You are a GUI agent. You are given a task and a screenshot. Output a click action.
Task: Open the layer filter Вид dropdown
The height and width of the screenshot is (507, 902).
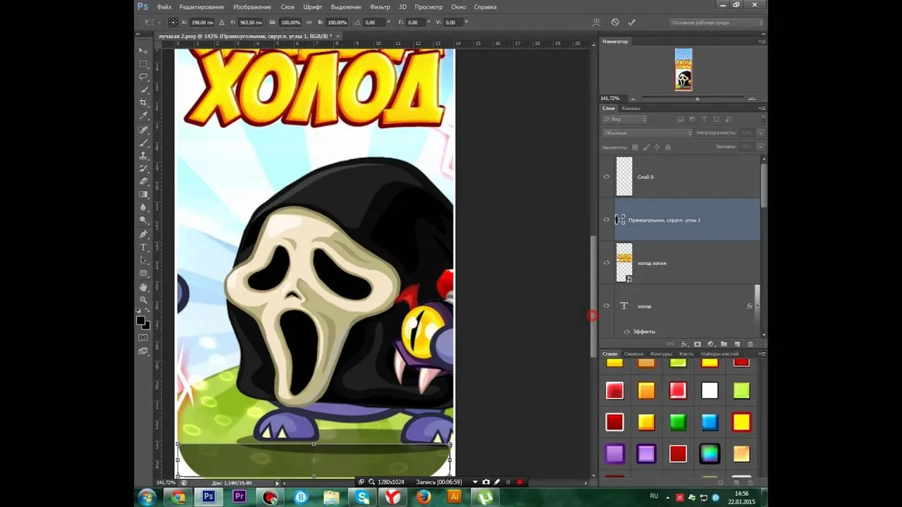[624, 120]
